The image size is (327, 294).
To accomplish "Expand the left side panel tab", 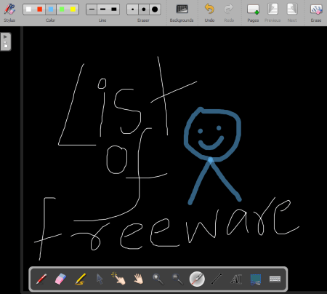I will pyautogui.click(x=6, y=41).
